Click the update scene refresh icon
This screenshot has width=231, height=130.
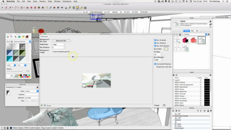pyautogui.click(x=173, y=111)
